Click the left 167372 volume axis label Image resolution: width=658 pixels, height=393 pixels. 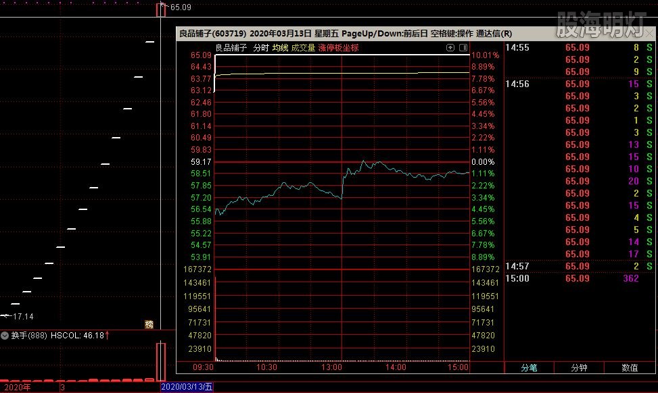197,269
